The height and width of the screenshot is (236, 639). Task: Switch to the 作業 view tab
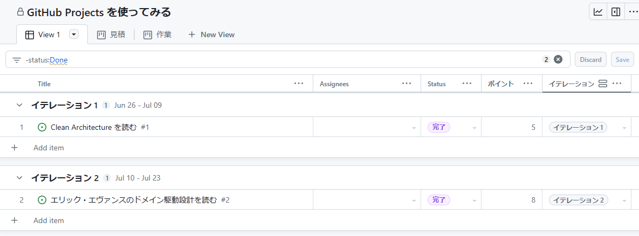pos(157,34)
